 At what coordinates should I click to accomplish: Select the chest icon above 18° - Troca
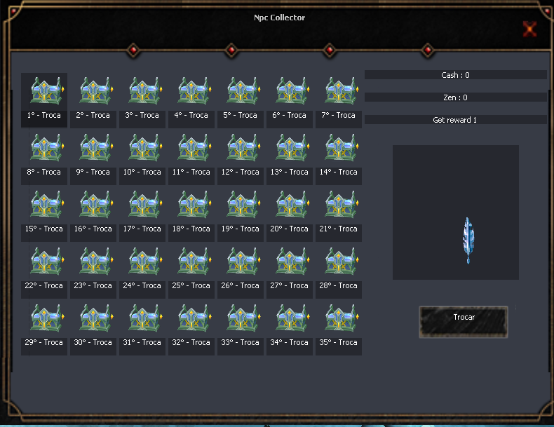(194, 205)
